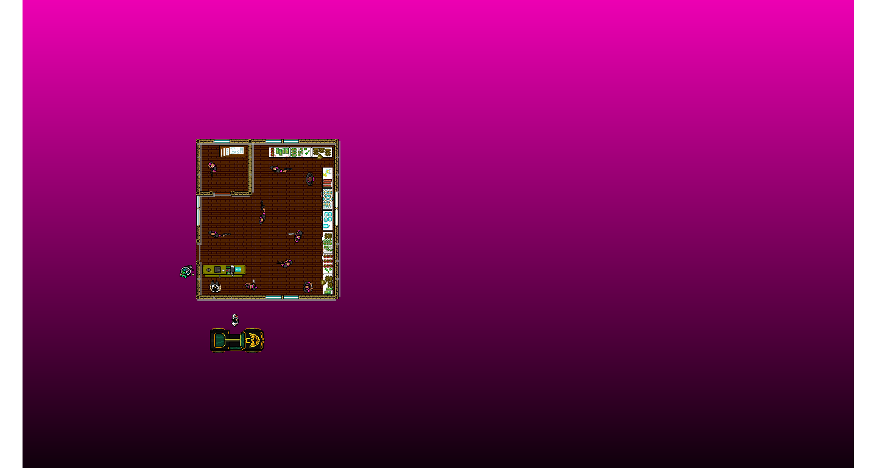The width and height of the screenshot is (877, 468).
Task: Click the olive green checkout counter
Action: click(224, 269)
